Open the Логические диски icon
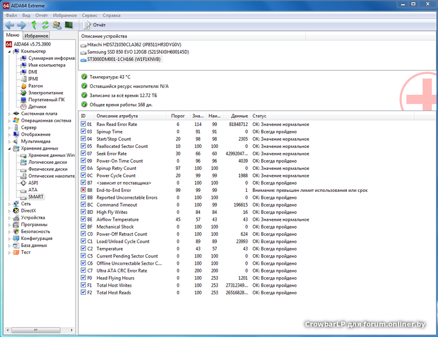The height and width of the screenshot is (337, 438). click(x=24, y=162)
